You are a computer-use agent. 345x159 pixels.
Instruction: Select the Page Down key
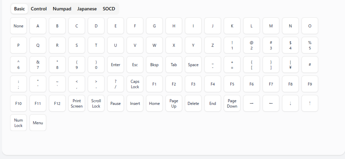pyautogui.click(x=232, y=104)
